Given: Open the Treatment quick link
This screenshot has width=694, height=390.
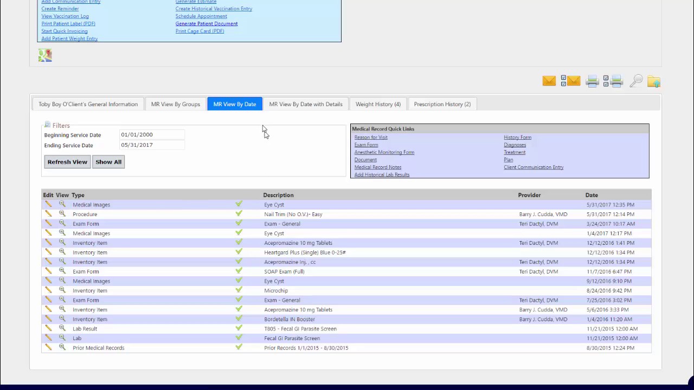Looking at the screenshot, I should click(515, 152).
